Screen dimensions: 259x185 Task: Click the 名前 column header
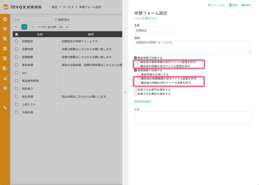[x=40, y=35]
